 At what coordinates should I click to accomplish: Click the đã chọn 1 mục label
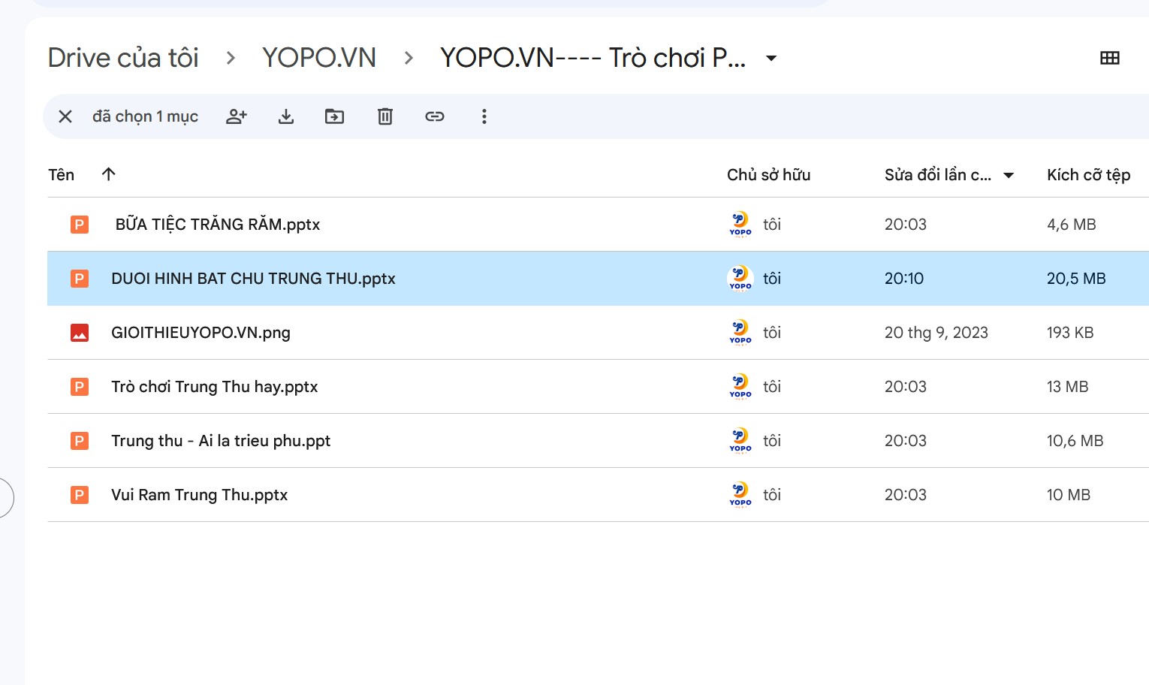(x=146, y=116)
